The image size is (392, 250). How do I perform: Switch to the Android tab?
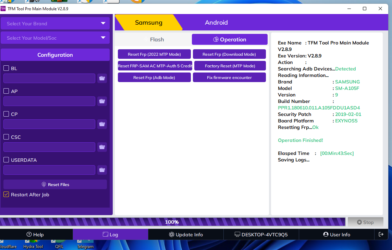point(216,23)
